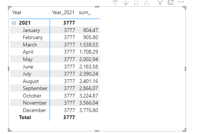Click the value 804.47
Image resolution: width=212 pixels, height=134 pixels.
pyautogui.click(x=90, y=30)
